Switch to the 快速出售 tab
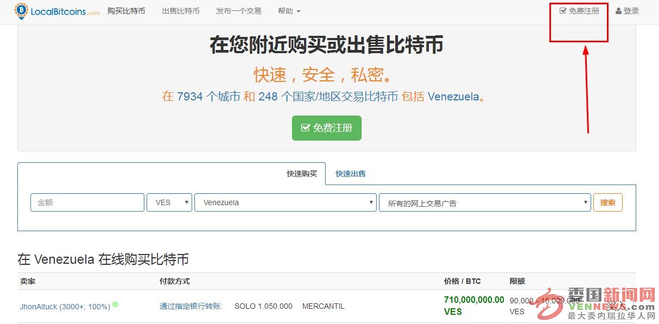Image resolution: width=659 pixels, height=324 pixels. click(x=351, y=174)
